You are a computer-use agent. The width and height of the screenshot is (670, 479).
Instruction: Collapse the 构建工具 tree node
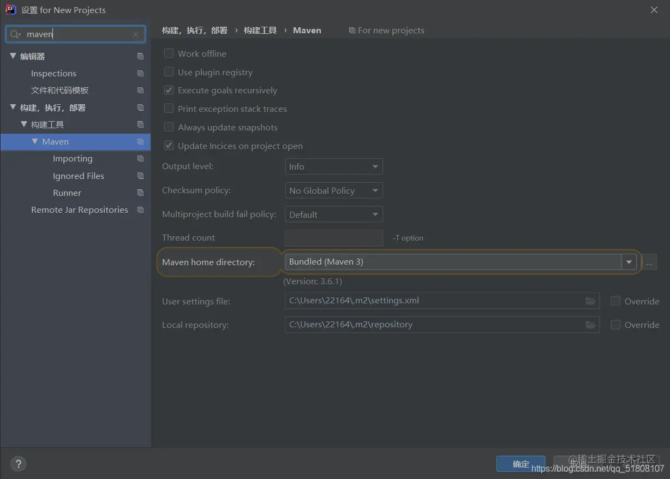24,124
